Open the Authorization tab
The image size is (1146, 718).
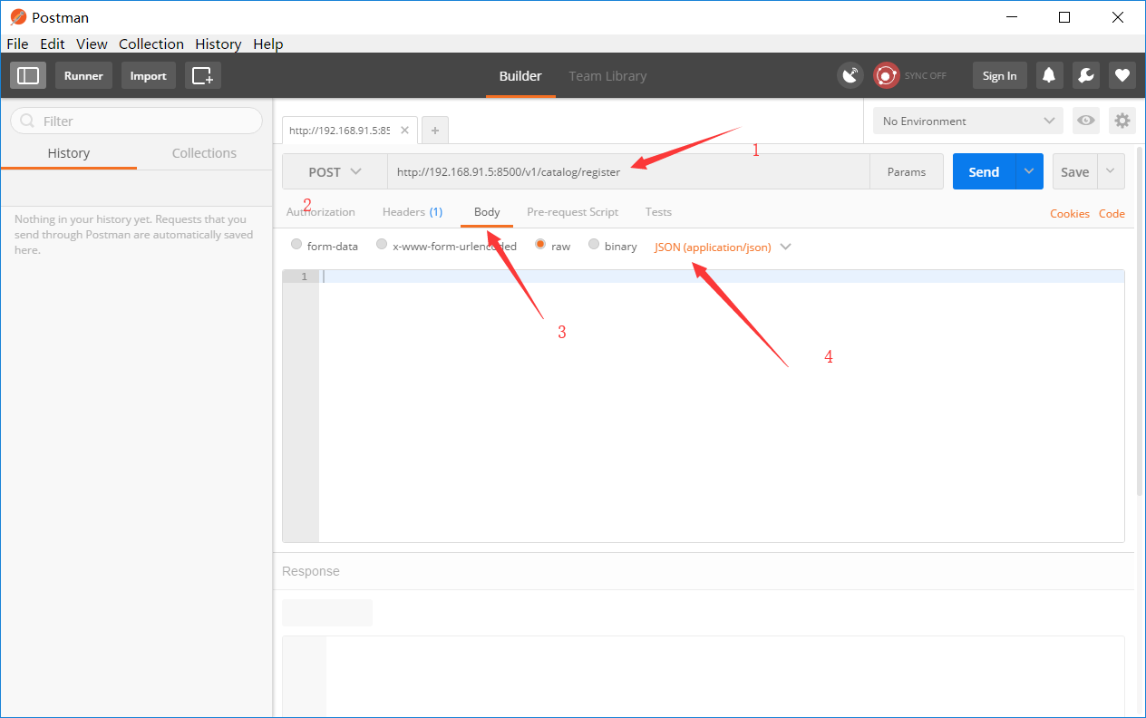[x=321, y=211]
